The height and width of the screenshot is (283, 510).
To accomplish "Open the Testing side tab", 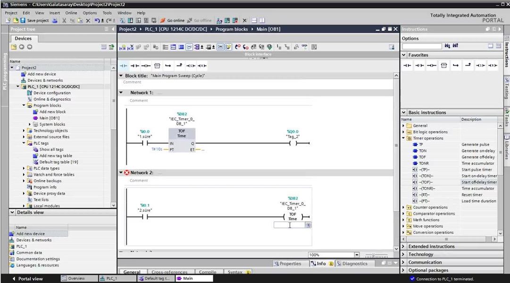I will click(x=507, y=88).
